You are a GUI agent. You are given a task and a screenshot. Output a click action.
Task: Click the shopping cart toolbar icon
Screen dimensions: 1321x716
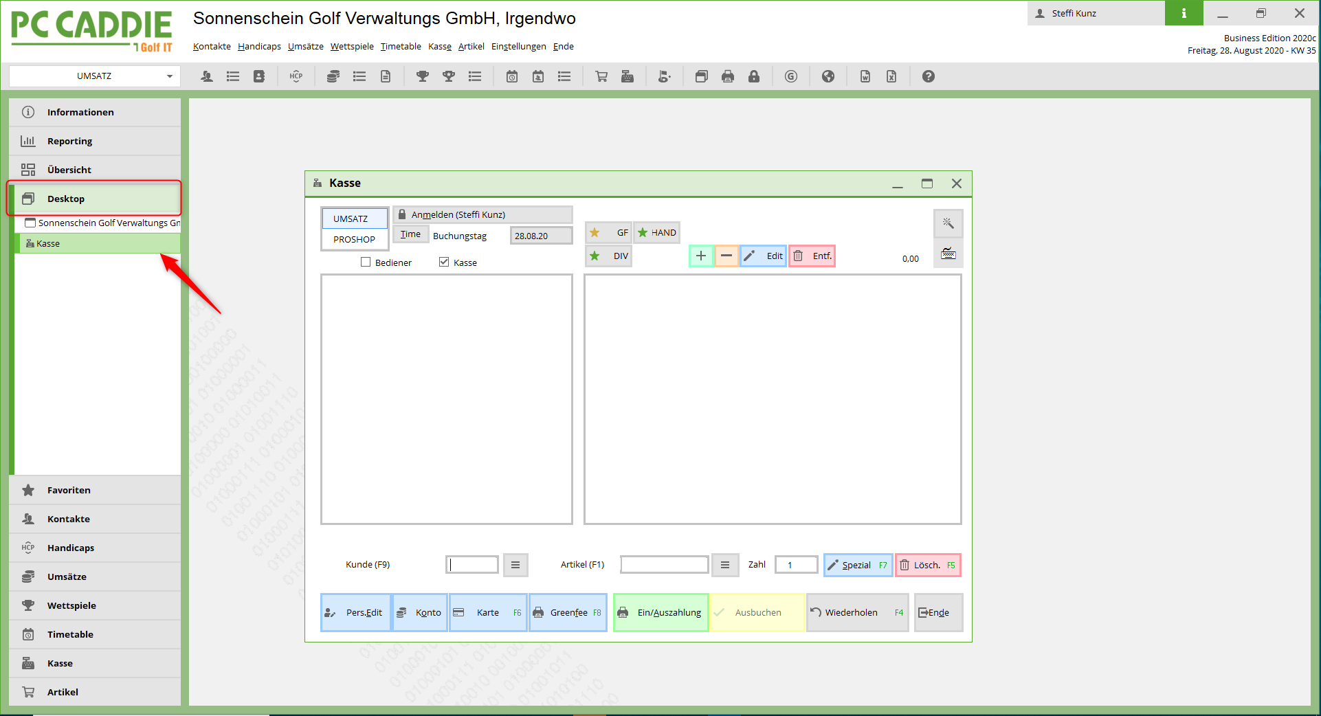tap(601, 76)
